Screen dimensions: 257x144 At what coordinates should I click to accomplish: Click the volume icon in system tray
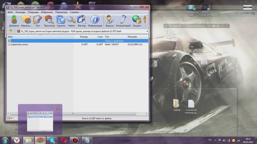224,140
